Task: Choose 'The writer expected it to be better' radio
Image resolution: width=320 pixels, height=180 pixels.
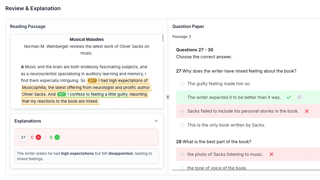Action: 182,97
